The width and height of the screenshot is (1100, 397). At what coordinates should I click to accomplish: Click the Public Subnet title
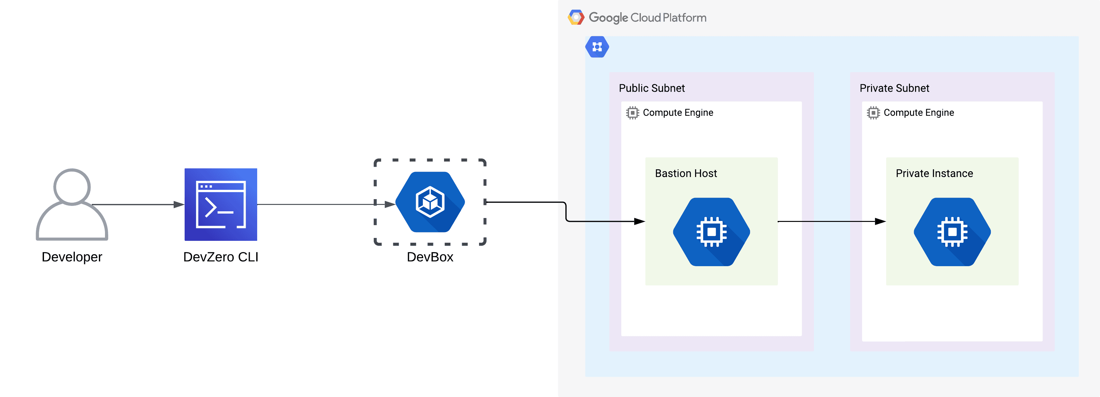point(652,88)
